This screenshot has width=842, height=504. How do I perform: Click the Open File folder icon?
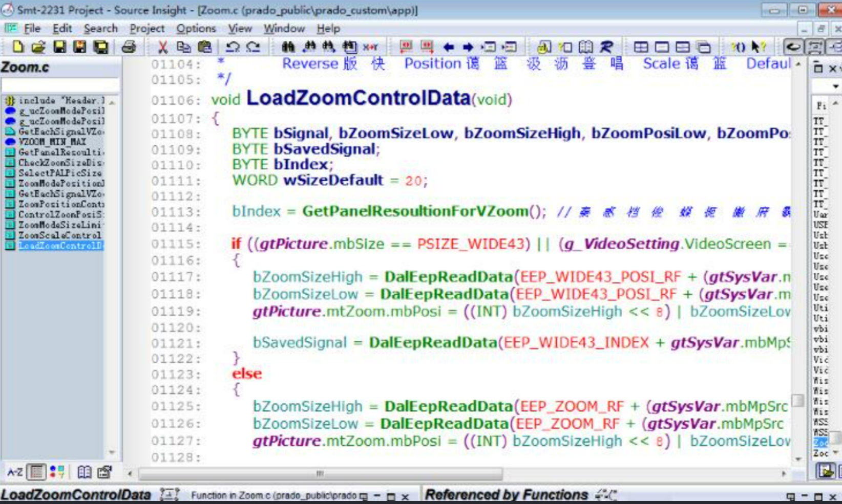coord(38,47)
